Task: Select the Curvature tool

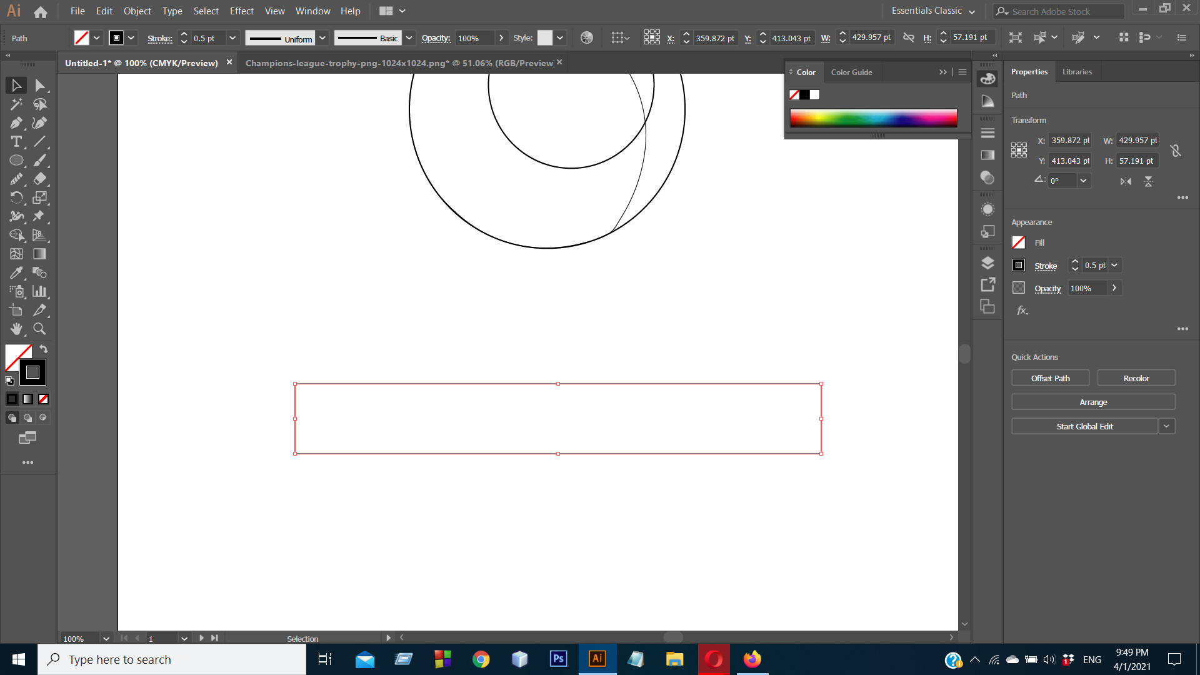Action: pyautogui.click(x=40, y=123)
